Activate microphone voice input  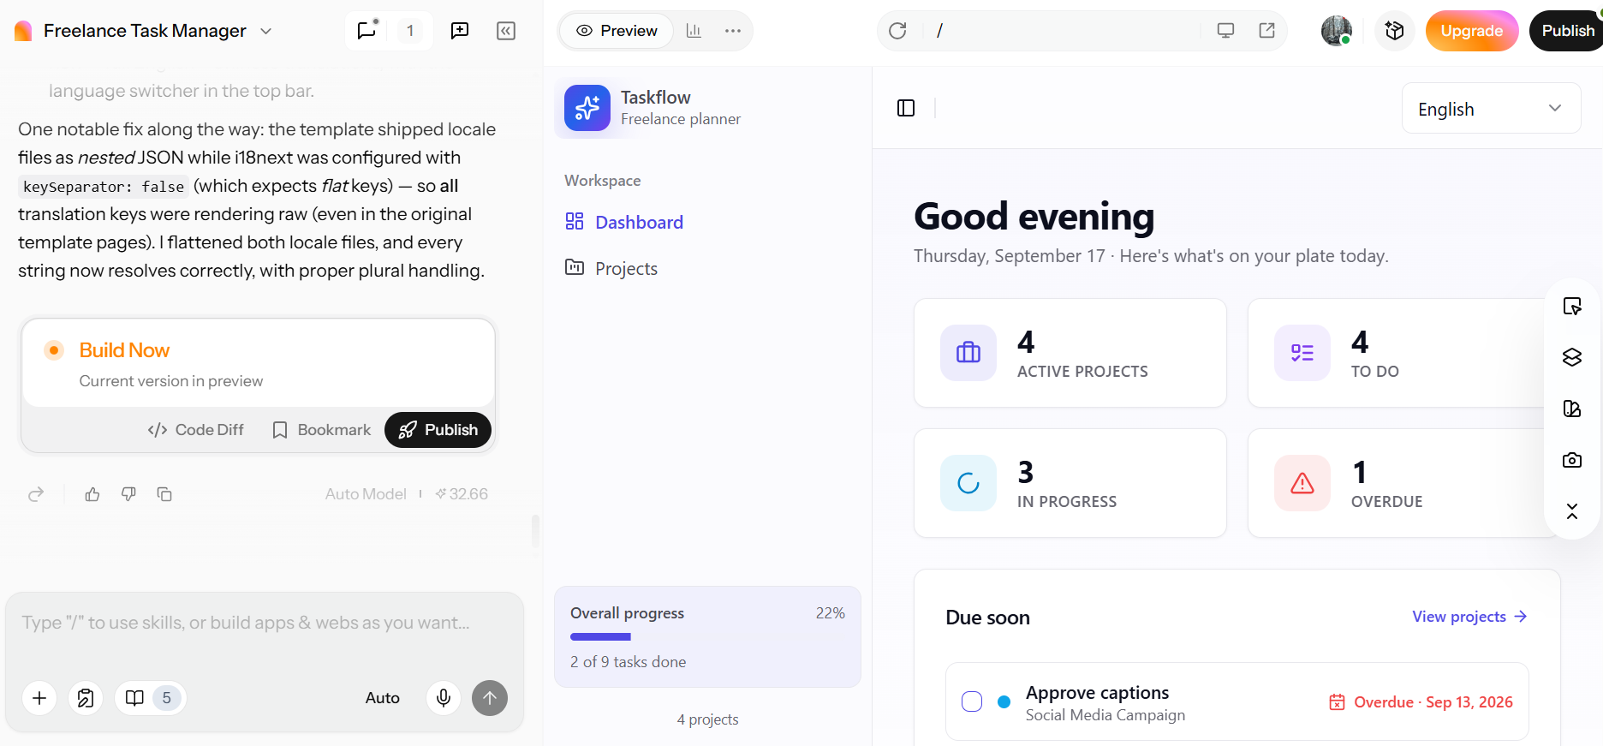click(x=444, y=698)
